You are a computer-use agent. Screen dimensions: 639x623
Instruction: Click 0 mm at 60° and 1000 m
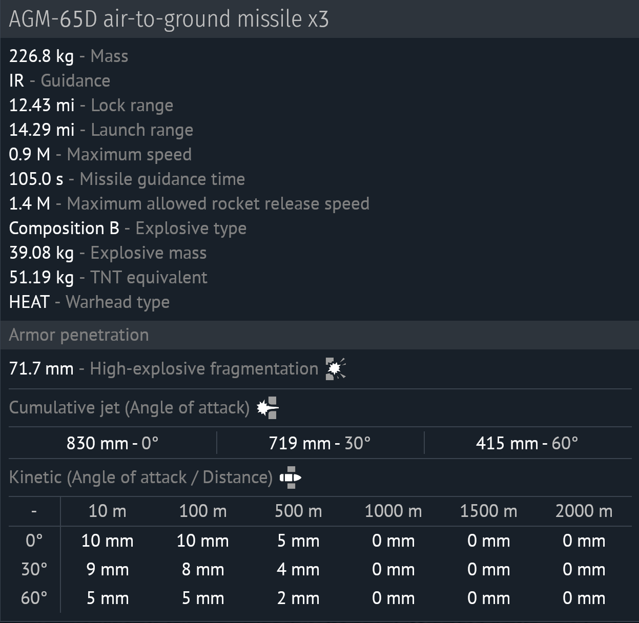(x=393, y=598)
